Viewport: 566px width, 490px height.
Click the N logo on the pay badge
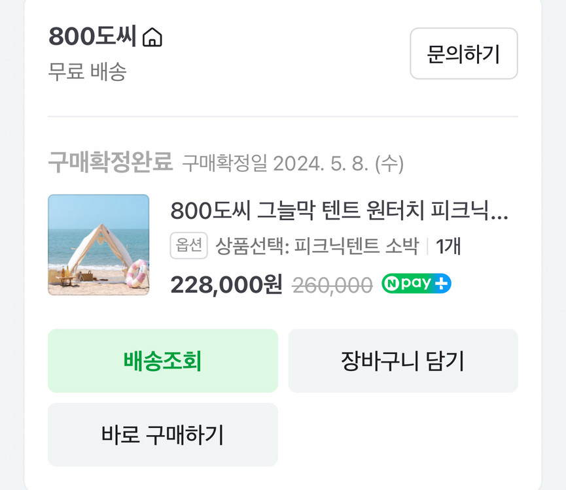(393, 284)
